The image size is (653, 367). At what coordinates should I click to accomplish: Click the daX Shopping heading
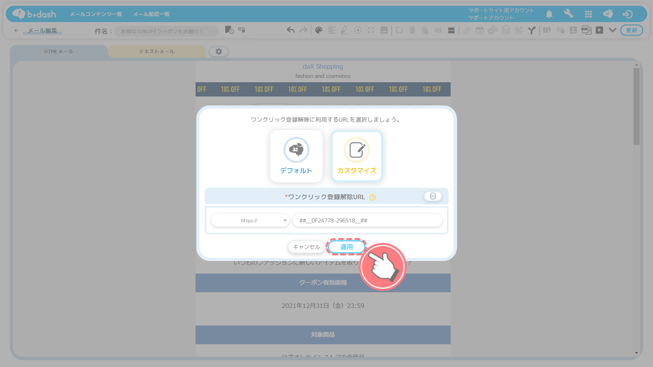pyautogui.click(x=323, y=66)
